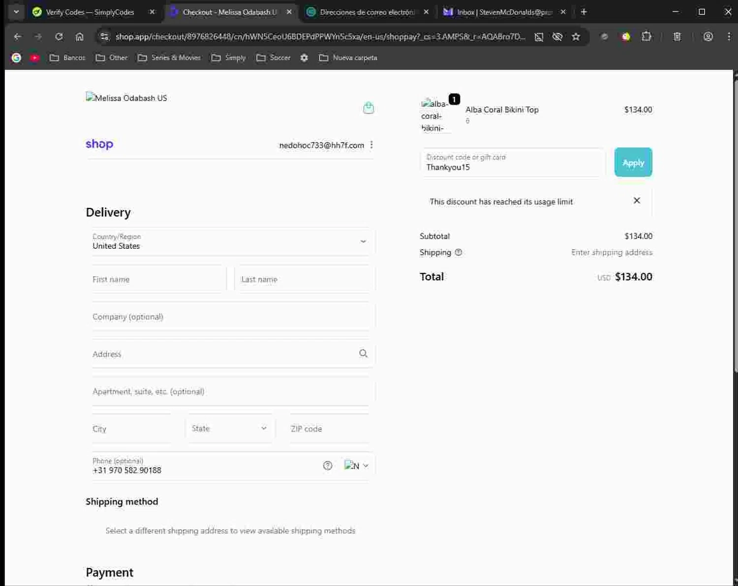Click the City field

point(132,428)
